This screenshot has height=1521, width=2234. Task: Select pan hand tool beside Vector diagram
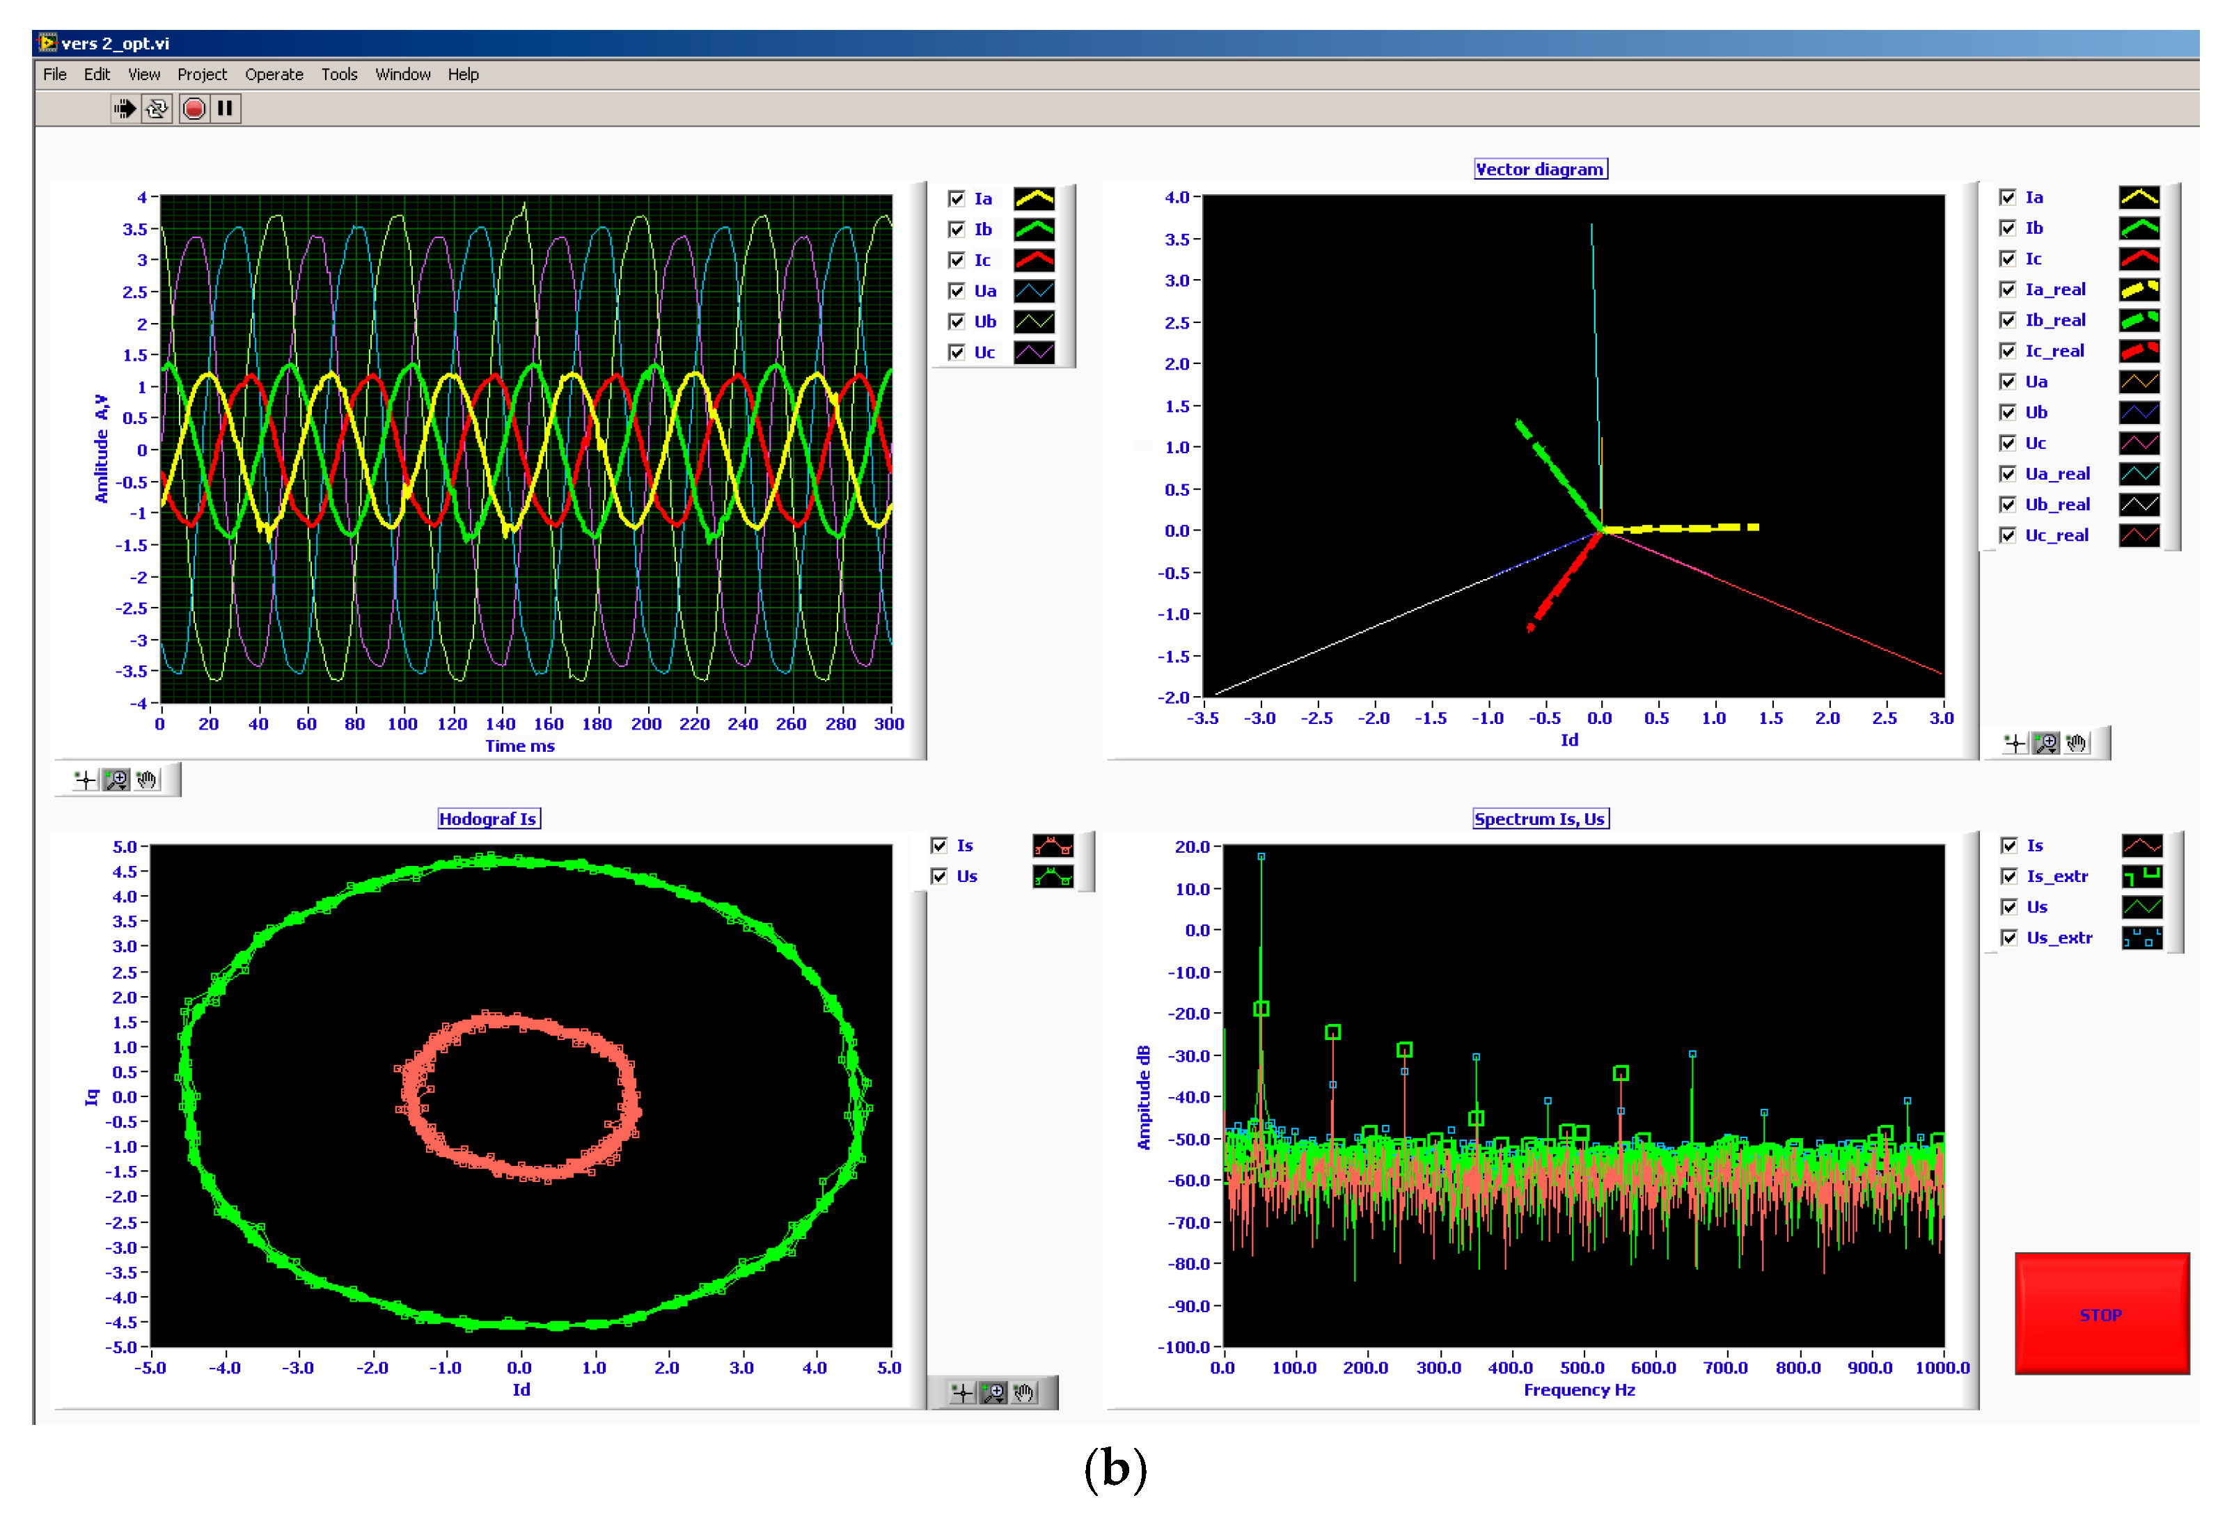[2077, 743]
